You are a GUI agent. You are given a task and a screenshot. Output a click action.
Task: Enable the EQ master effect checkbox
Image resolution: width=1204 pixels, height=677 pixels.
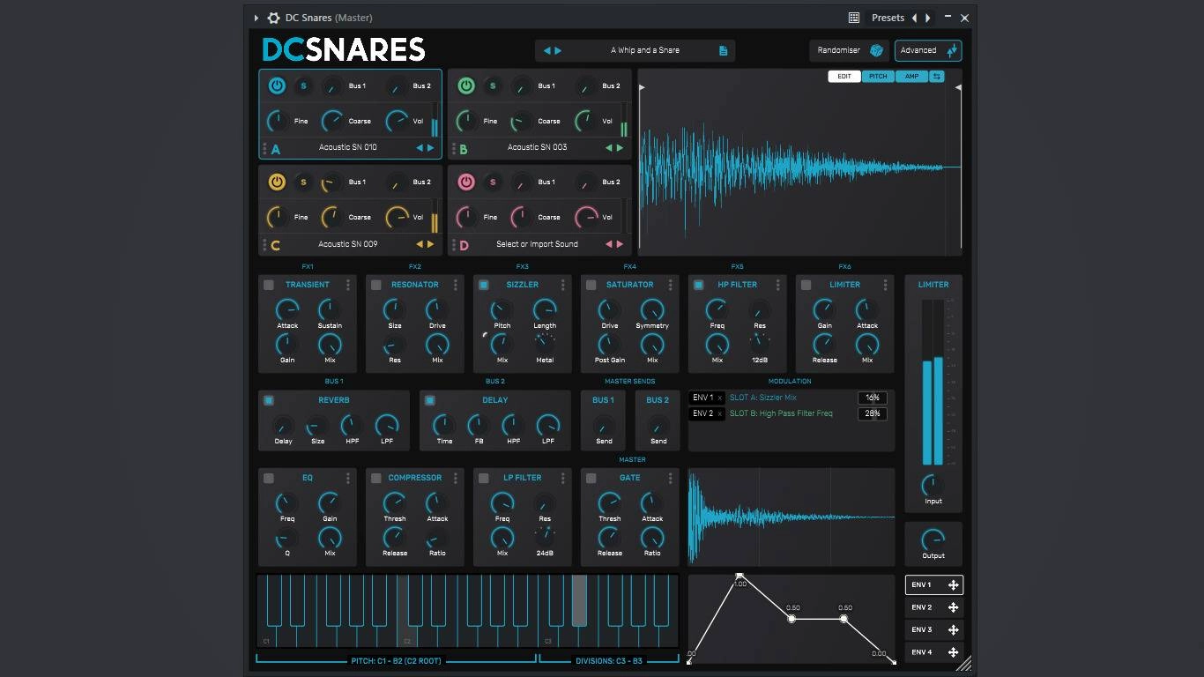[269, 478]
